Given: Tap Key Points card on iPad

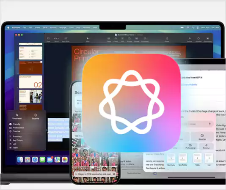Looking at the screenshot, I should [183, 159].
